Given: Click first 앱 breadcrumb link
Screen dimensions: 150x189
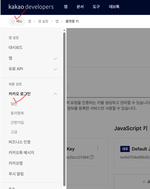Looking at the screenshot, I should tap(29, 22).
